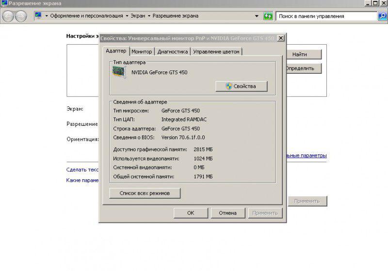Expand the arrow before Разрешение экрана breadcrumb
Viewport: 388px width, 271px height.
click(149, 16)
